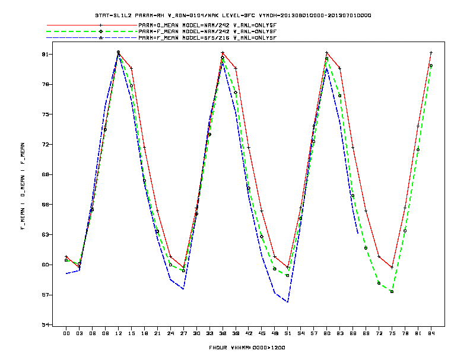This screenshot has width=470, height=363.
Task: Click the x-axis tick label 54
Action: click(x=301, y=333)
